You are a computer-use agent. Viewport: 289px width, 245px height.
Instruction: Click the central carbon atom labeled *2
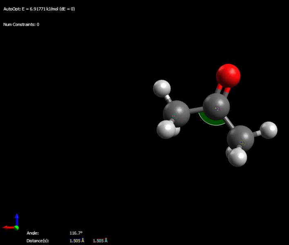click(x=216, y=107)
